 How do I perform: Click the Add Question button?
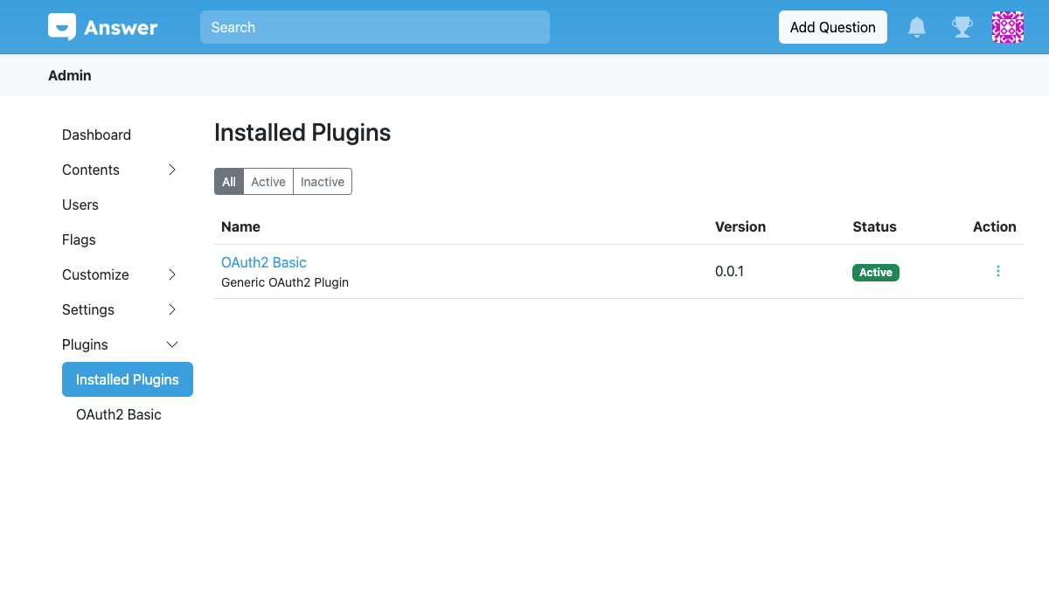coord(832,27)
